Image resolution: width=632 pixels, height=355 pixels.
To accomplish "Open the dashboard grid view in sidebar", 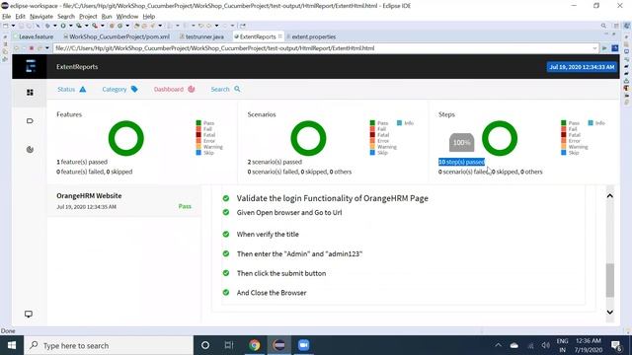I will click(30, 92).
